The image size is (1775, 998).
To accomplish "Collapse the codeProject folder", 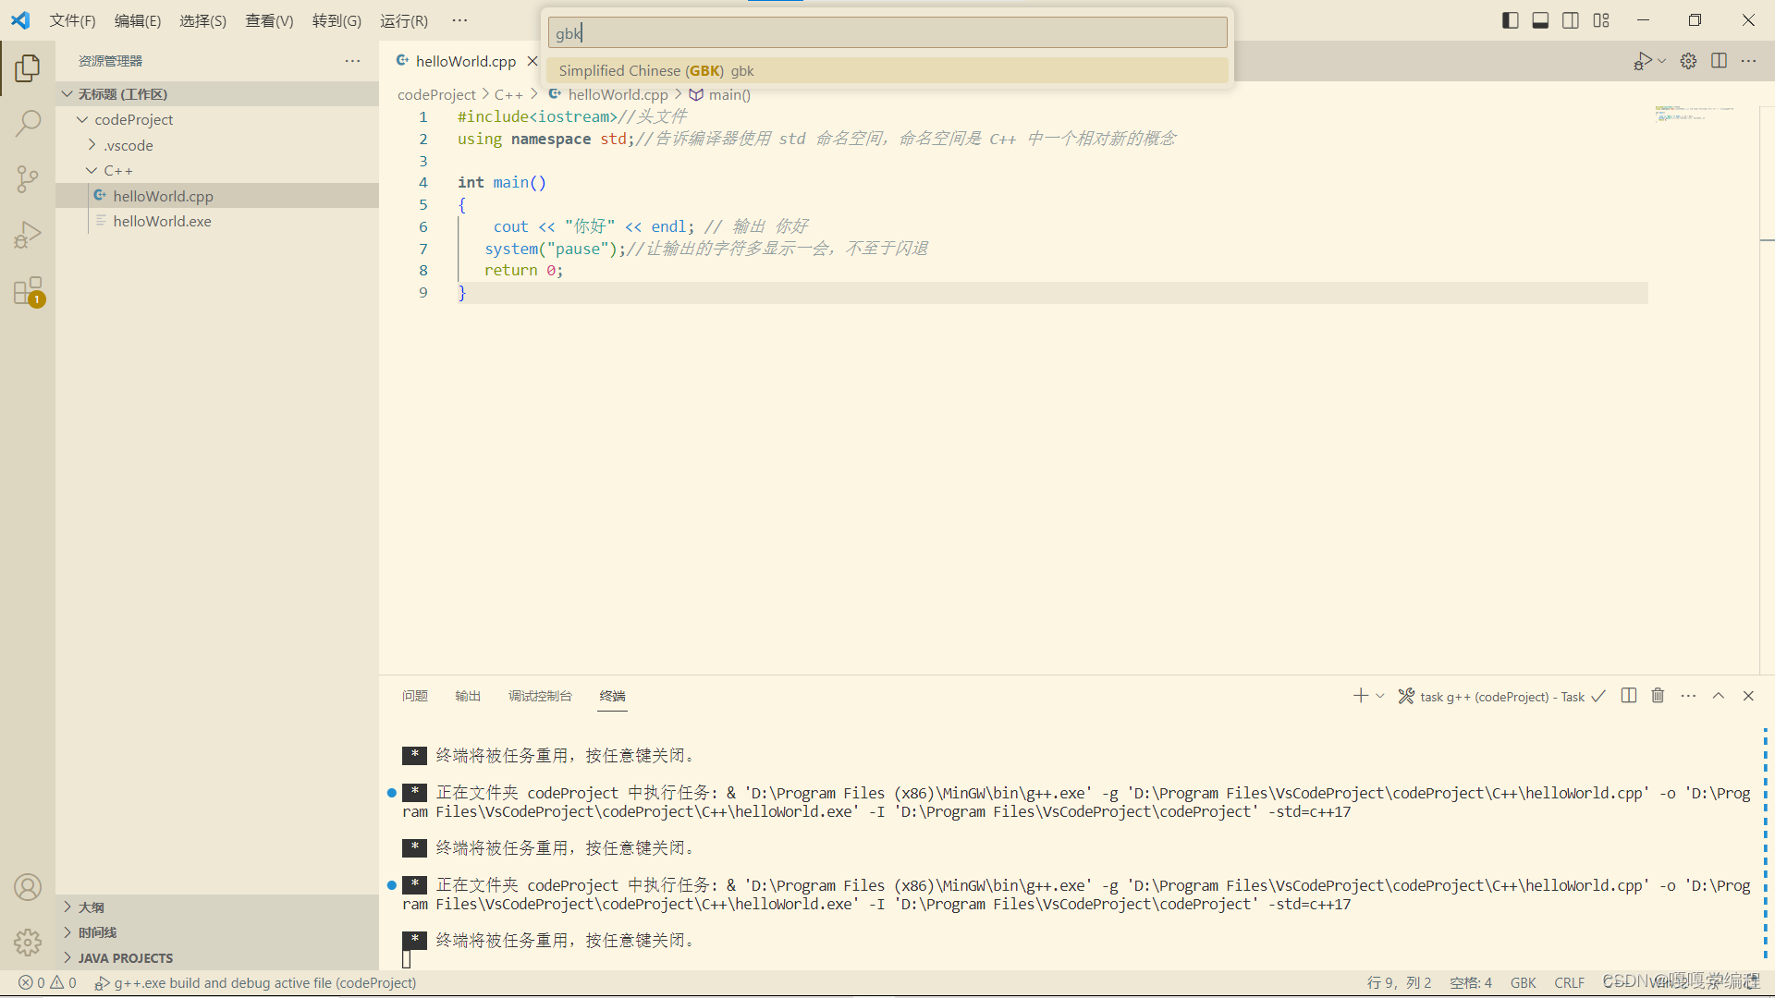I will coord(217,119).
